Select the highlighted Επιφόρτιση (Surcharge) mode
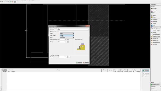 point(155,27)
